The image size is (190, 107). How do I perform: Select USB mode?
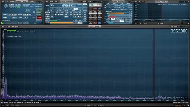[x=80, y=9]
